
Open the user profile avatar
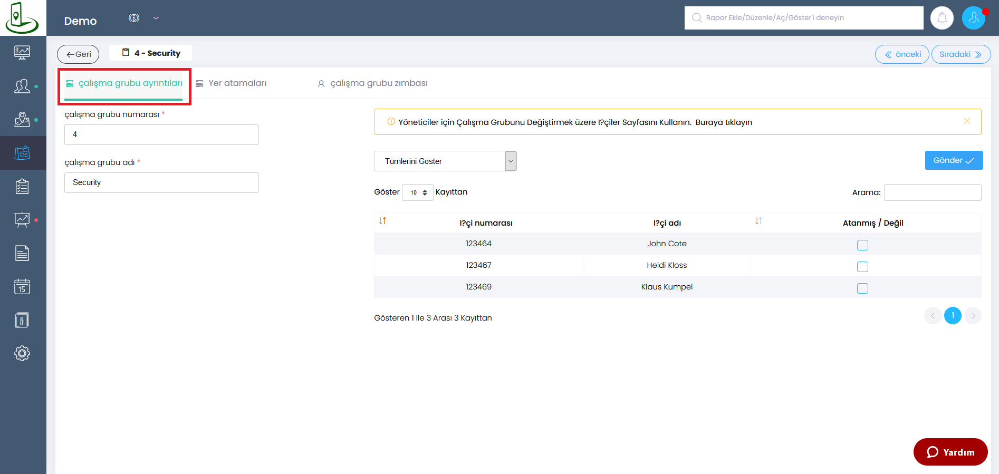pos(974,18)
